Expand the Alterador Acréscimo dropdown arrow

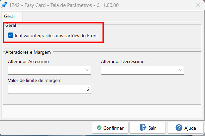click(x=88, y=70)
